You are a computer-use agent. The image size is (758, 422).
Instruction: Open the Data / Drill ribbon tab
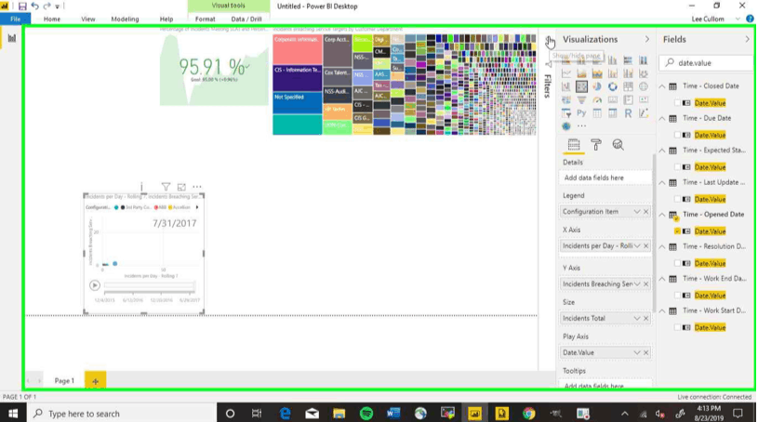pyautogui.click(x=246, y=19)
